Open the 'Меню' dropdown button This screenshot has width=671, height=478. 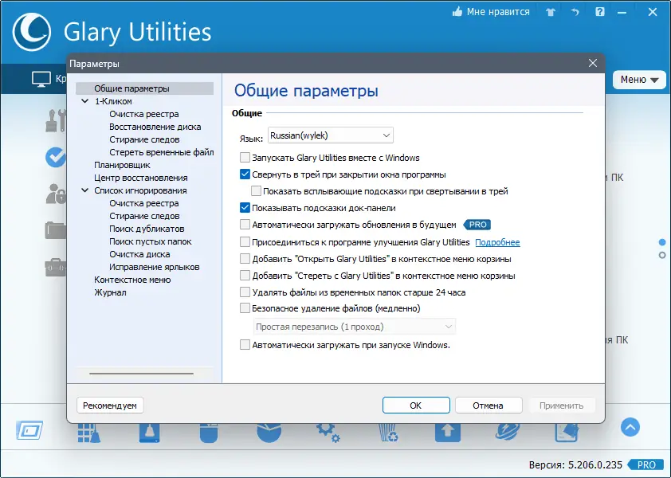pyautogui.click(x=639, y=80)
